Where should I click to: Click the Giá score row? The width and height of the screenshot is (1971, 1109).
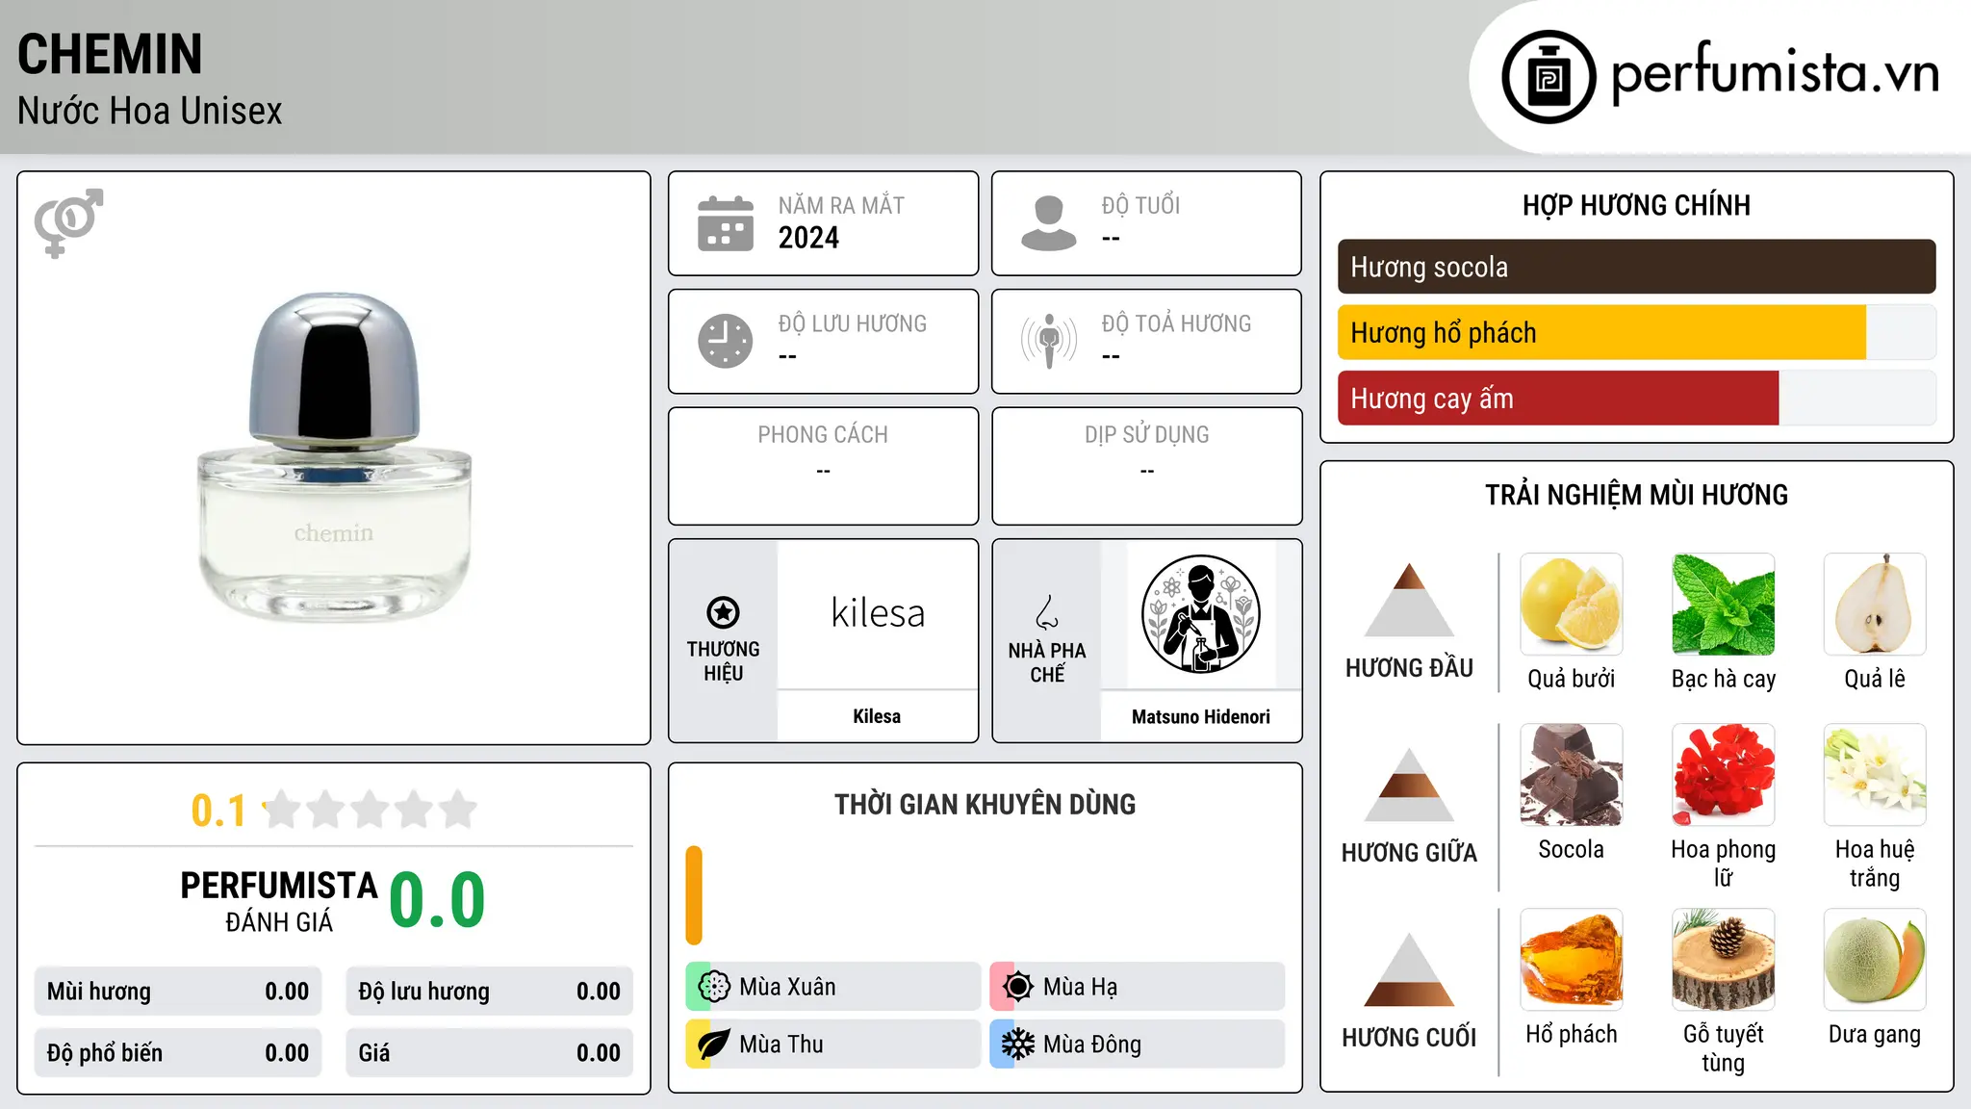pyautogui.click(x=490, y=1053)
